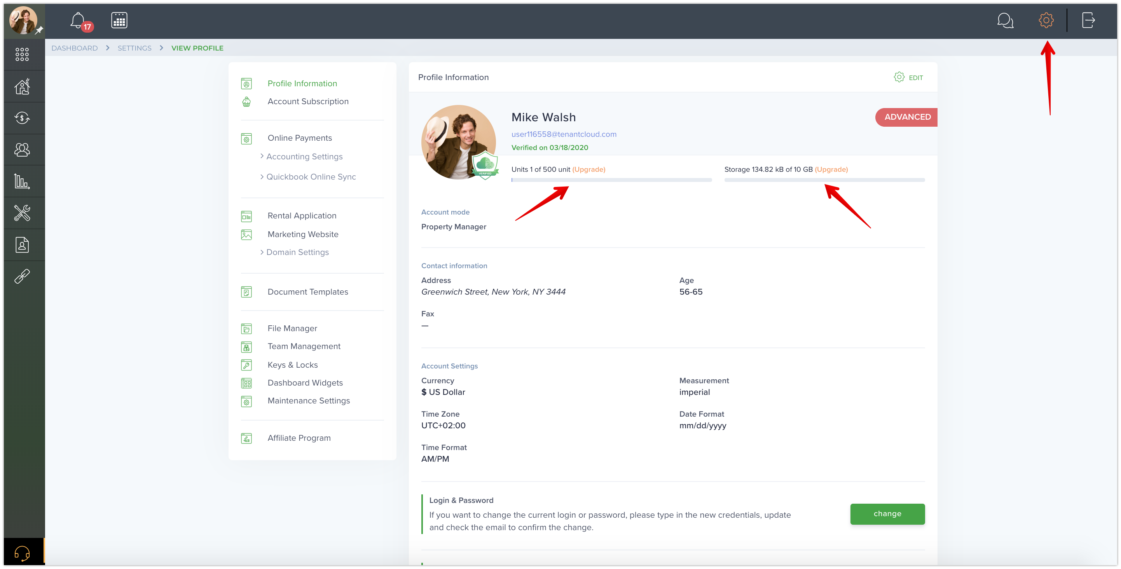Viewport: 1121px width, 569px height.
Task: Click the Affiliate Program icon
Action: pos(246,438)
